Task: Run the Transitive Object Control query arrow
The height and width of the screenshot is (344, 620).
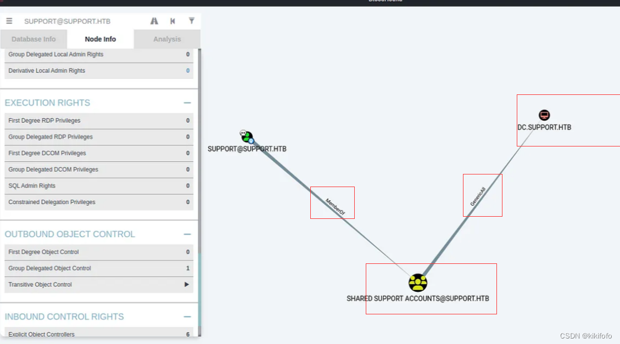Action: click(187, 284)
